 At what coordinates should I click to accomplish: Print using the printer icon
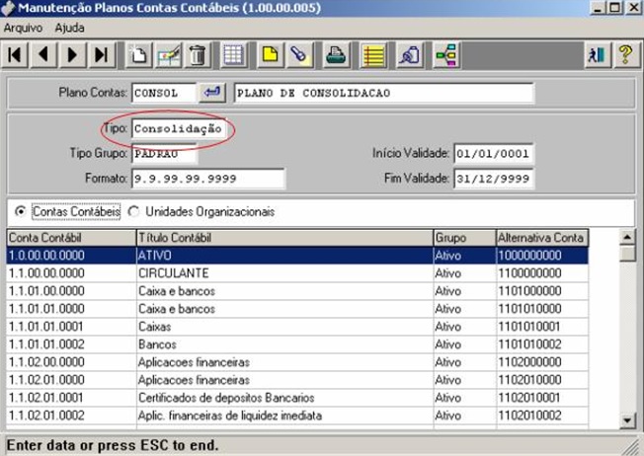tap(336, 54)
